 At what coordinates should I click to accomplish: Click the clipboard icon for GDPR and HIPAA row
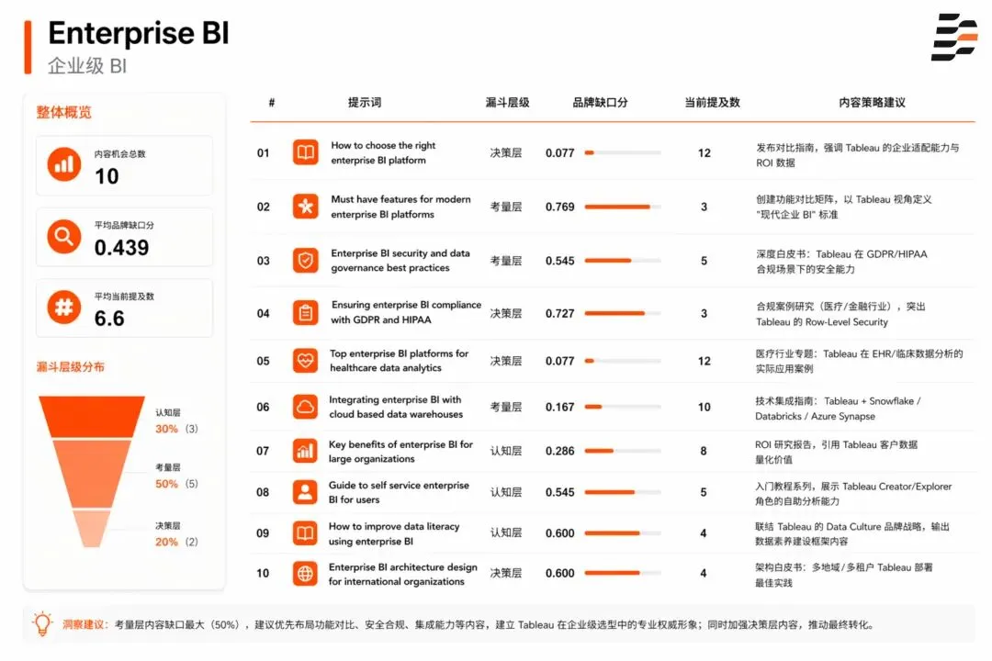(306, 312)
